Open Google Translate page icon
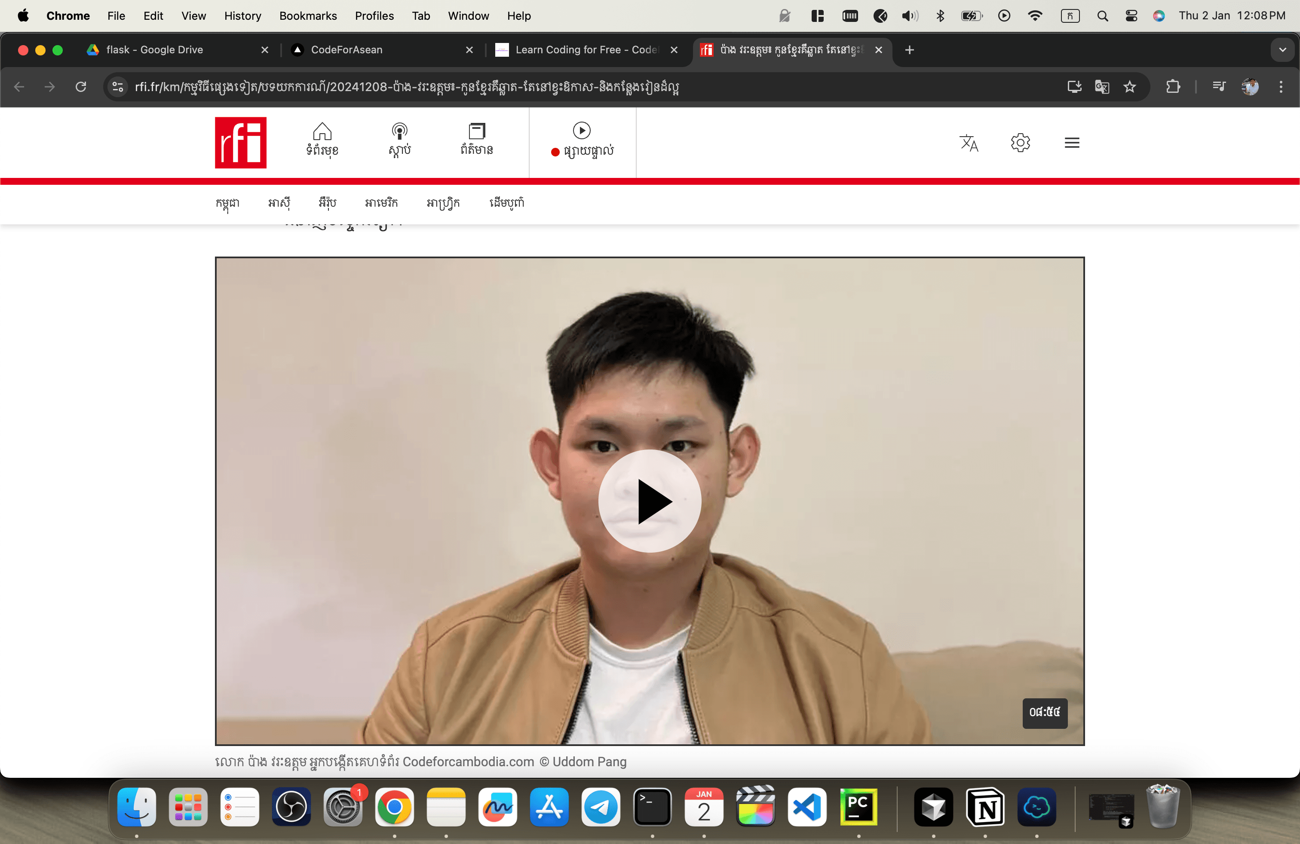This screenshot has height=844, width=1300. tap(1102, 87)
